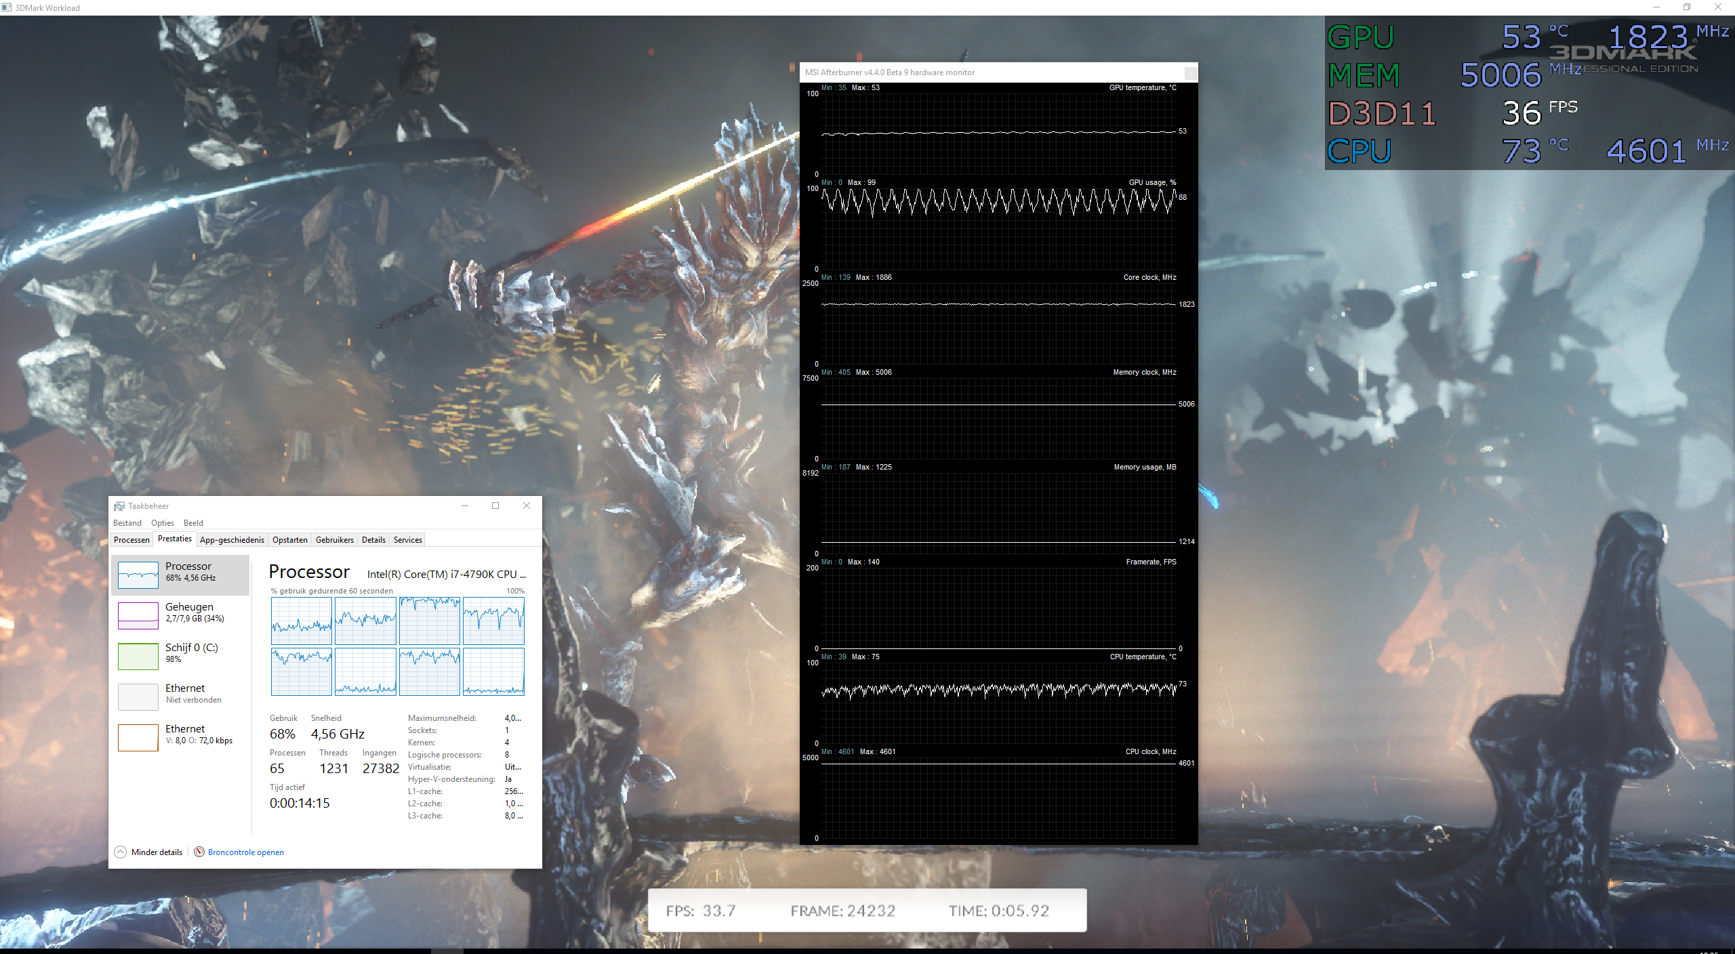Switch to the App-geschiedenis tab

coord(232,539)
